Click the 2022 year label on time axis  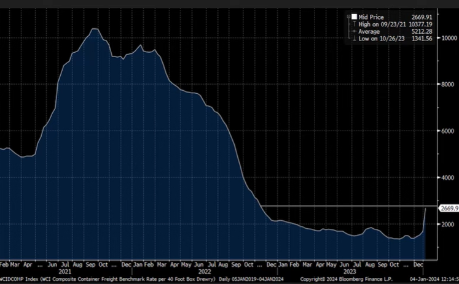tap(205, 272)
